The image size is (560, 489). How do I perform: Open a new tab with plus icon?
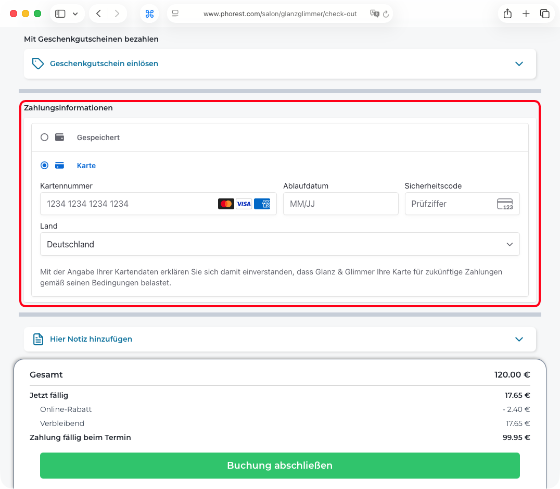point(526,14)
